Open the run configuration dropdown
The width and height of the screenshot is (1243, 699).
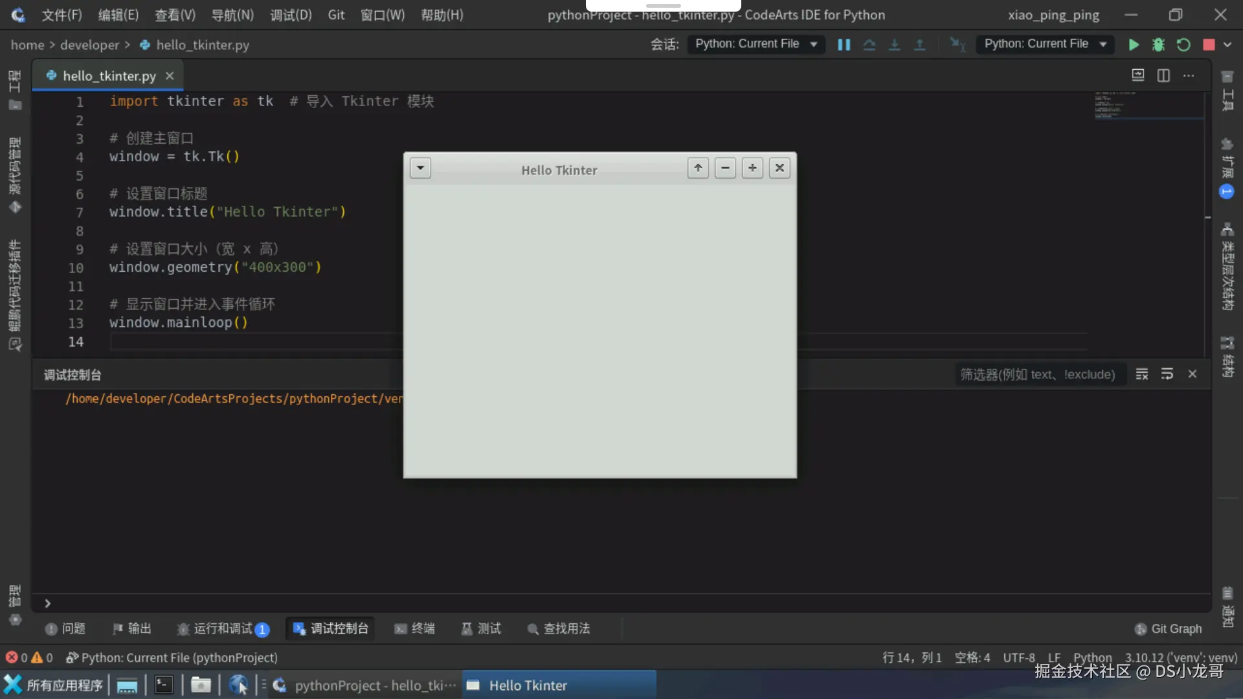pyautogui.click(x=1045, y=44)
